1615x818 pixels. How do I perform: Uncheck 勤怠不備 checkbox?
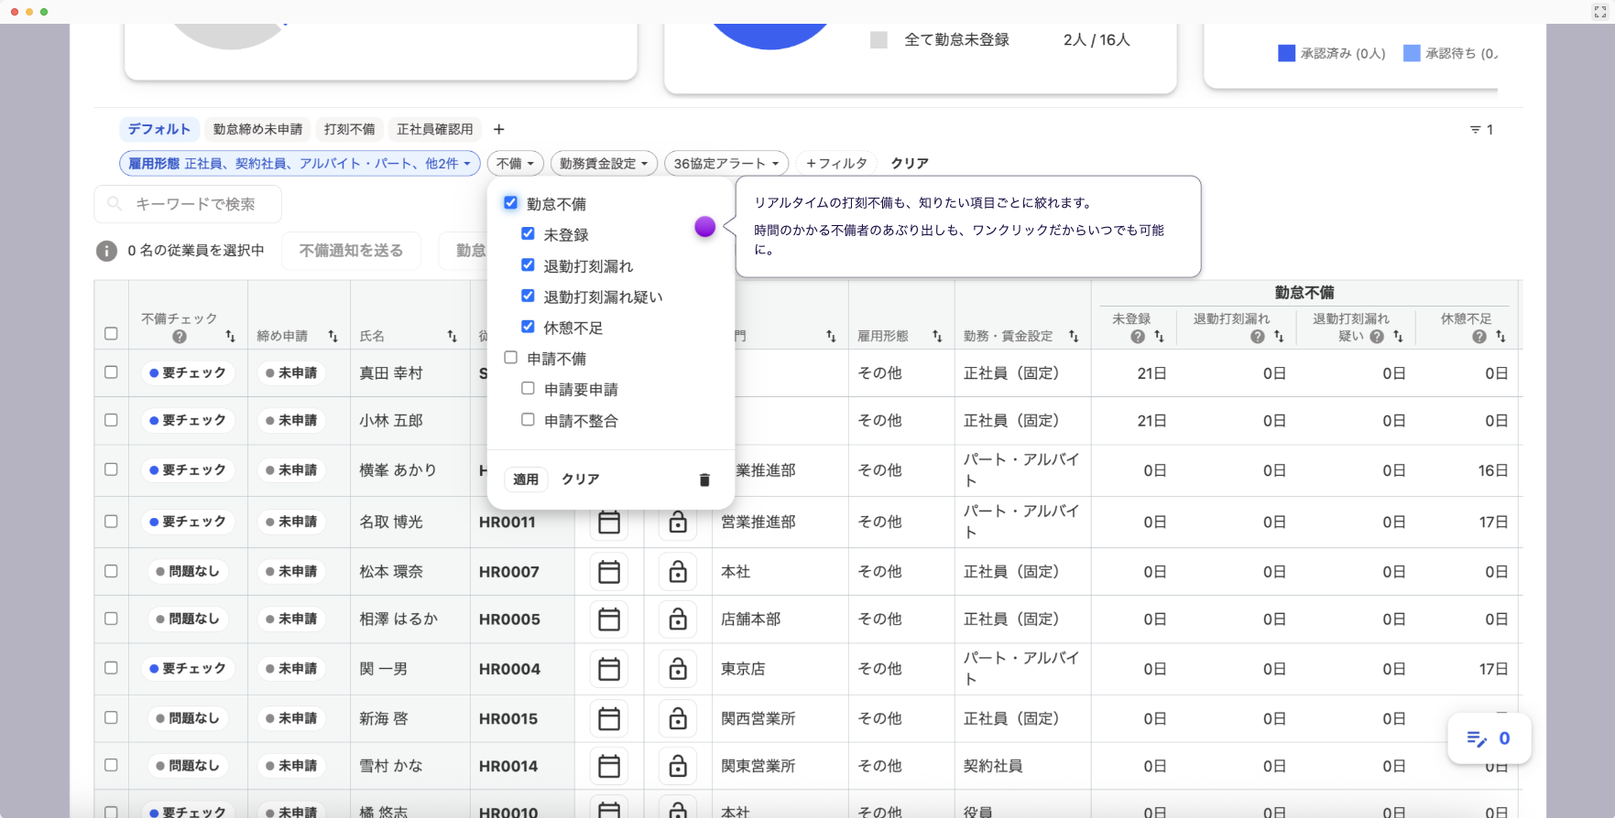tap(511, 203)
